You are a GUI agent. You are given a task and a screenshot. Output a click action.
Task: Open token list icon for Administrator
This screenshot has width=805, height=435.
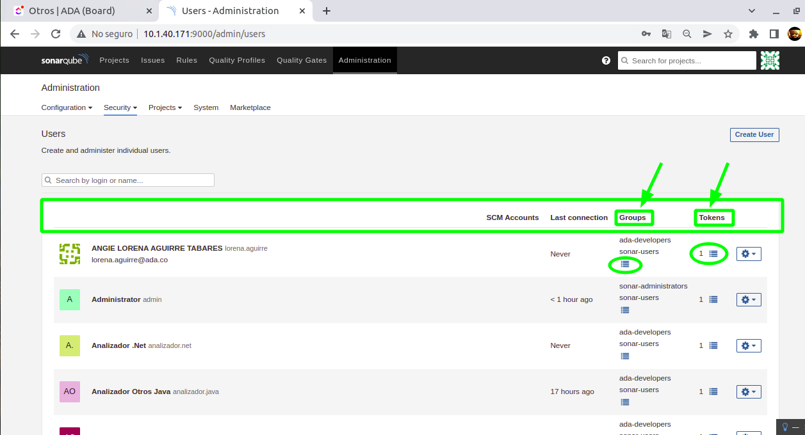(713, 299)
